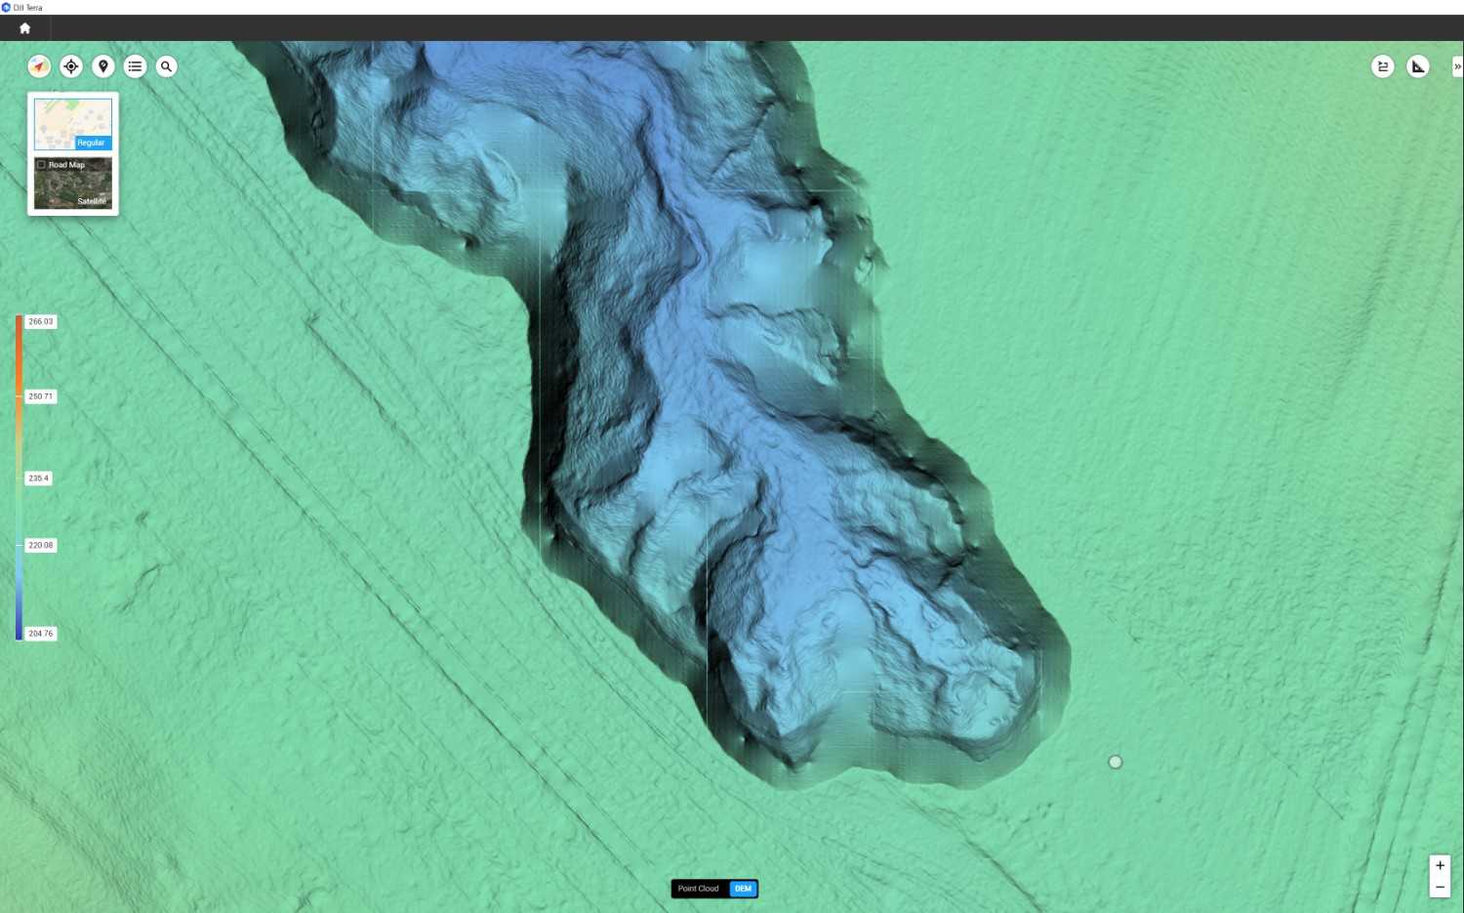The width and height of the screenshot is (1464, 913).
Task: Click the 266.03 elevation legend label
Action: [x=41, y=321]
